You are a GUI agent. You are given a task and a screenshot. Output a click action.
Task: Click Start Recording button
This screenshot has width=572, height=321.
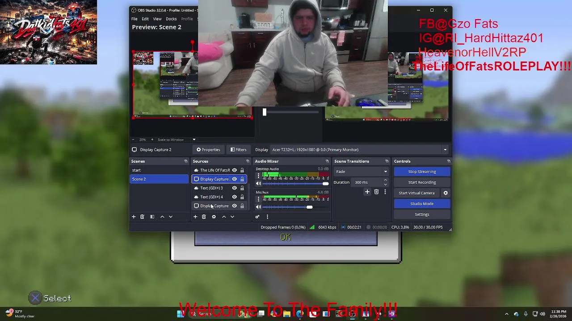coord(422,182)
